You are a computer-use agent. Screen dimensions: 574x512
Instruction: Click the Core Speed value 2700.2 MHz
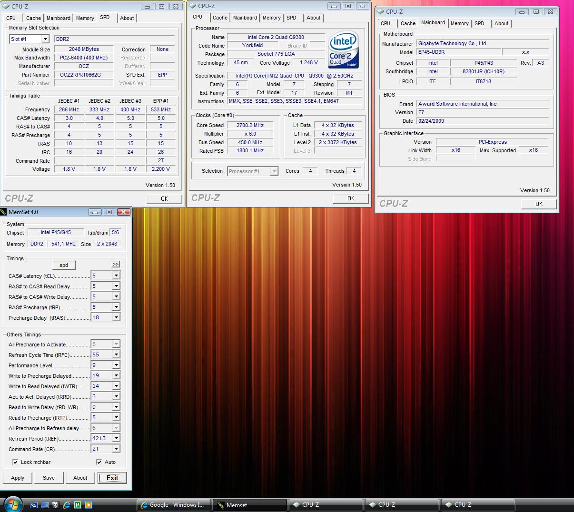tap(250, 125)
